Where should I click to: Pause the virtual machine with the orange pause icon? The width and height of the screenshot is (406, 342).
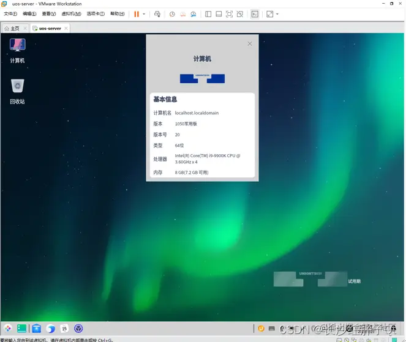click(137, 14)
